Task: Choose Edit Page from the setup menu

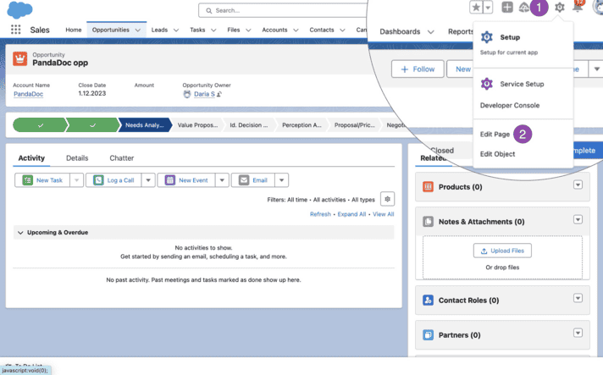Action: (x=495, y=135)
